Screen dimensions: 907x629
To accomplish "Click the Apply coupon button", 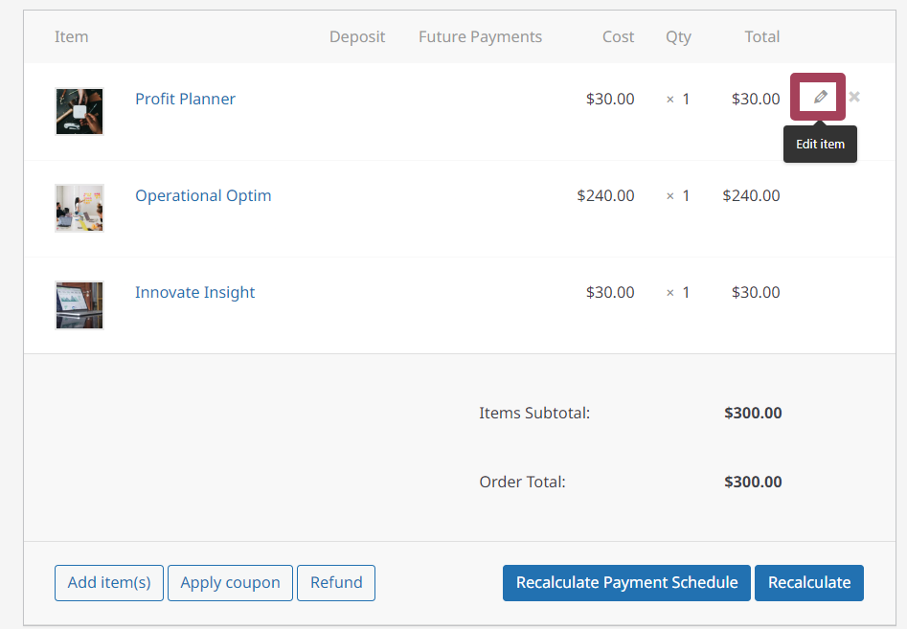I will (x=230, y=582).
